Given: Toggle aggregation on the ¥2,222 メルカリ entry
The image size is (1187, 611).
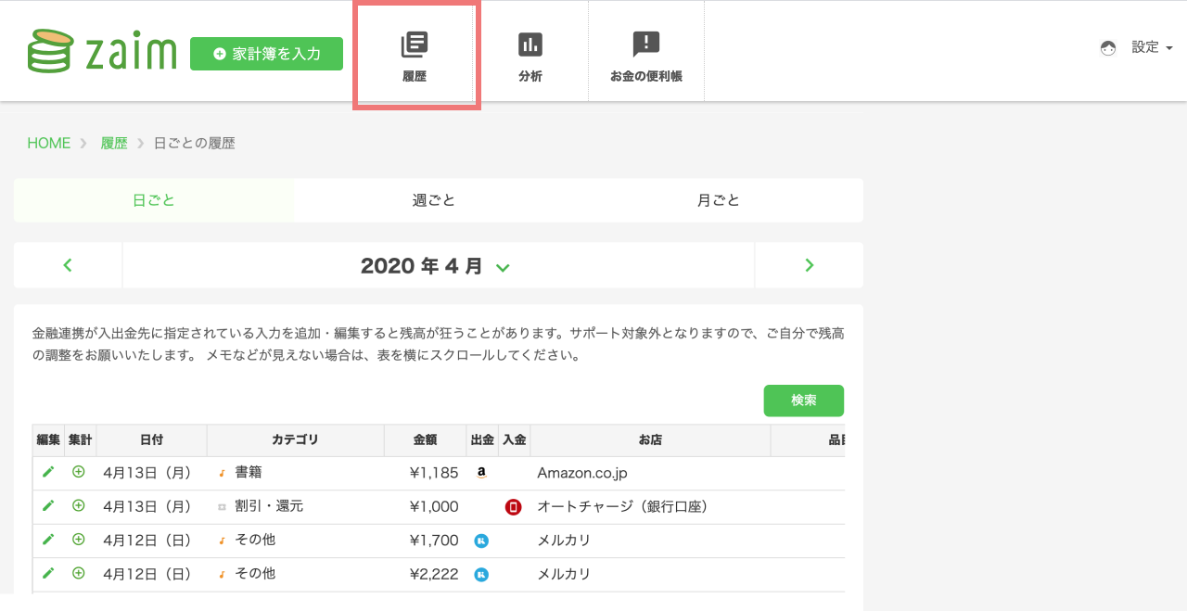Looking at the screenshot, I should pyautogui.click(x=79, y=574).
